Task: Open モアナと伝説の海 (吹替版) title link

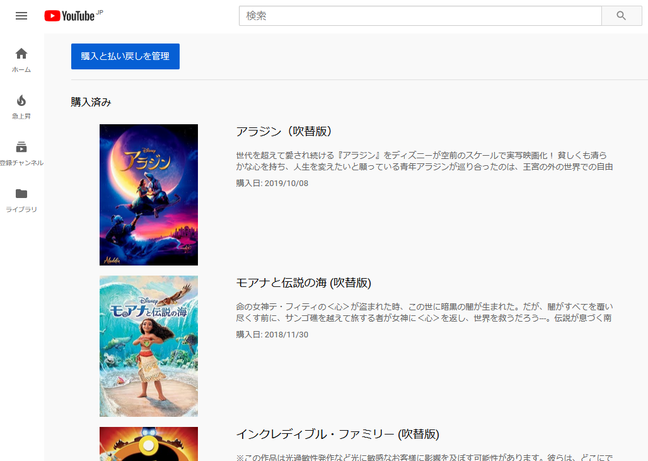Action: [303, 283]
